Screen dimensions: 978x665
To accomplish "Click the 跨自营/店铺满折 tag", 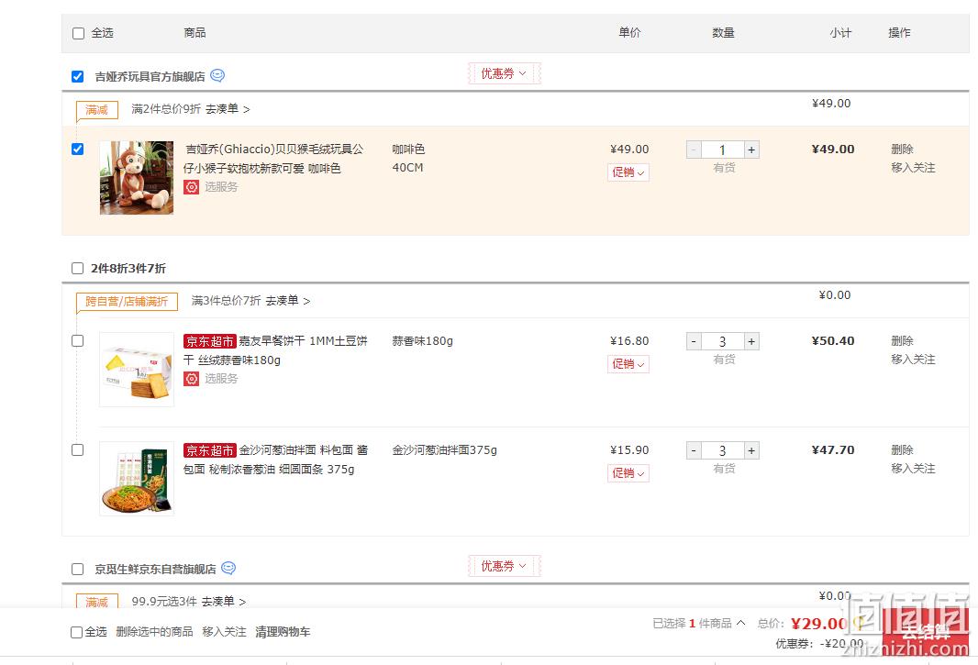I will point(127,302).
